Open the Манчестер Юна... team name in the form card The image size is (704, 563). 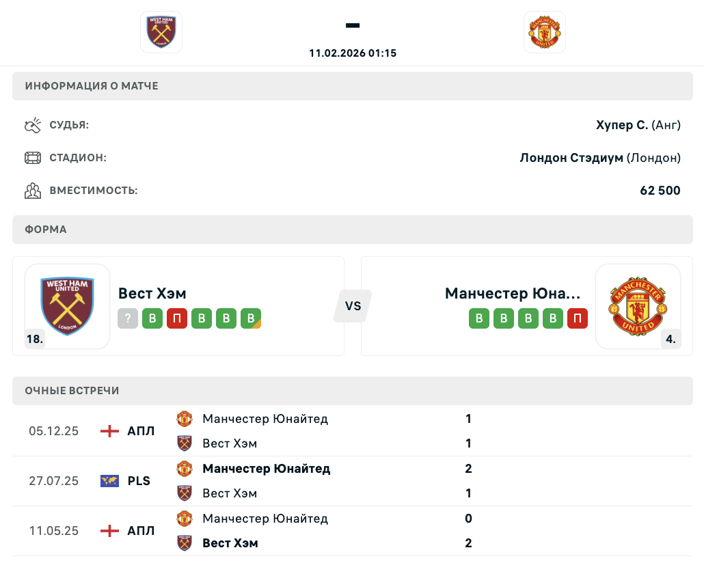pyautogui.click(x=513, y=293)
